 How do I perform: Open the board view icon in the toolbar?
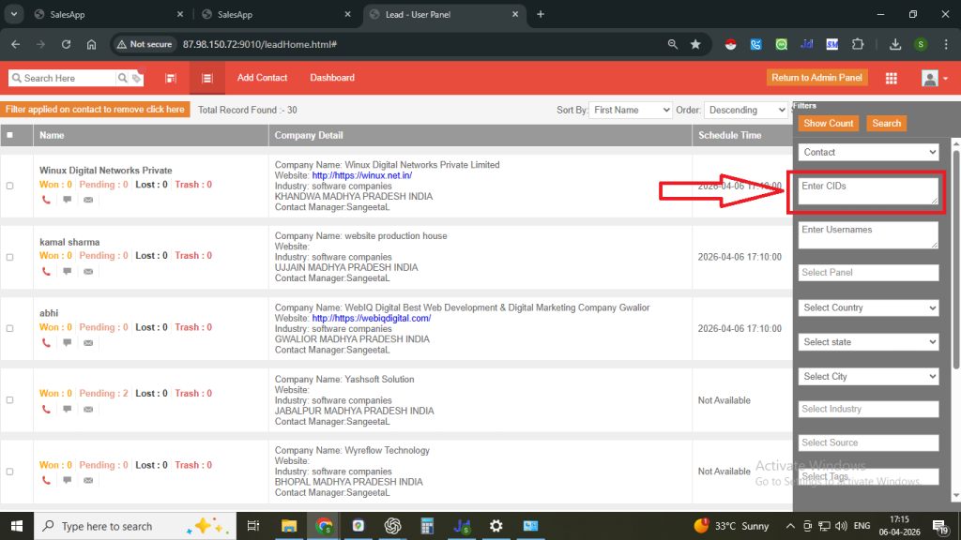click(x=171, y=78)
